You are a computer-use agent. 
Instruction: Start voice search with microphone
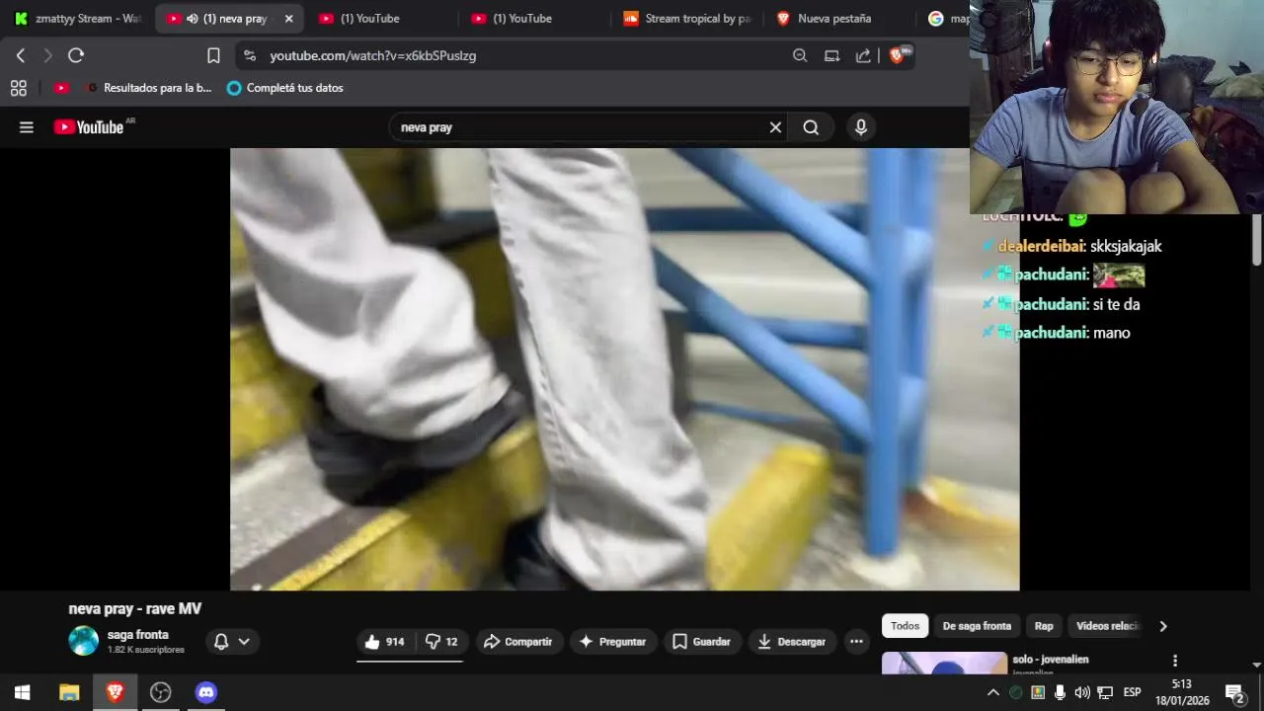[861, 126]
